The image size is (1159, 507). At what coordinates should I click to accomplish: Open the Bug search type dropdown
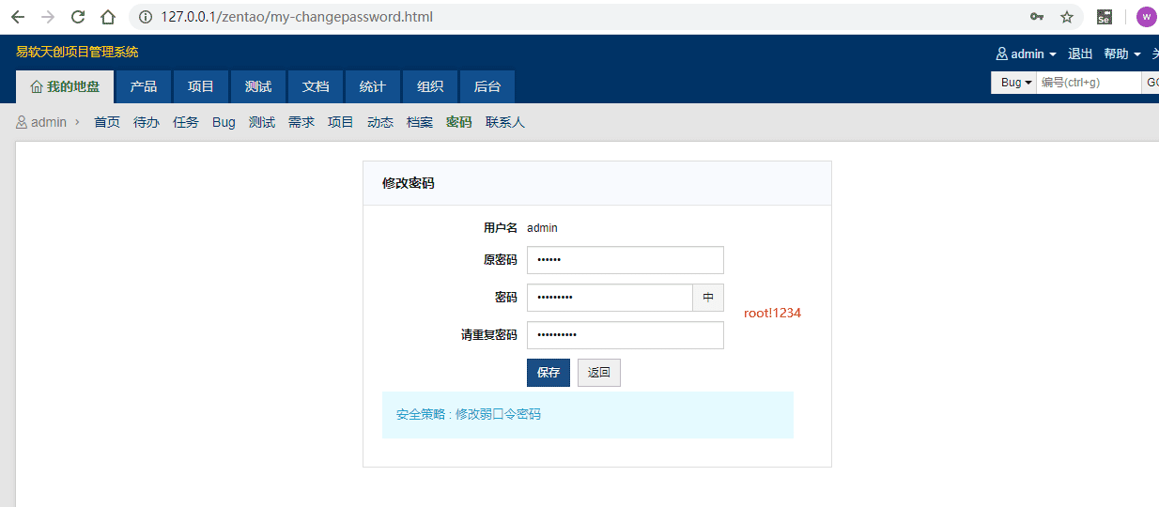(1014, 83)
